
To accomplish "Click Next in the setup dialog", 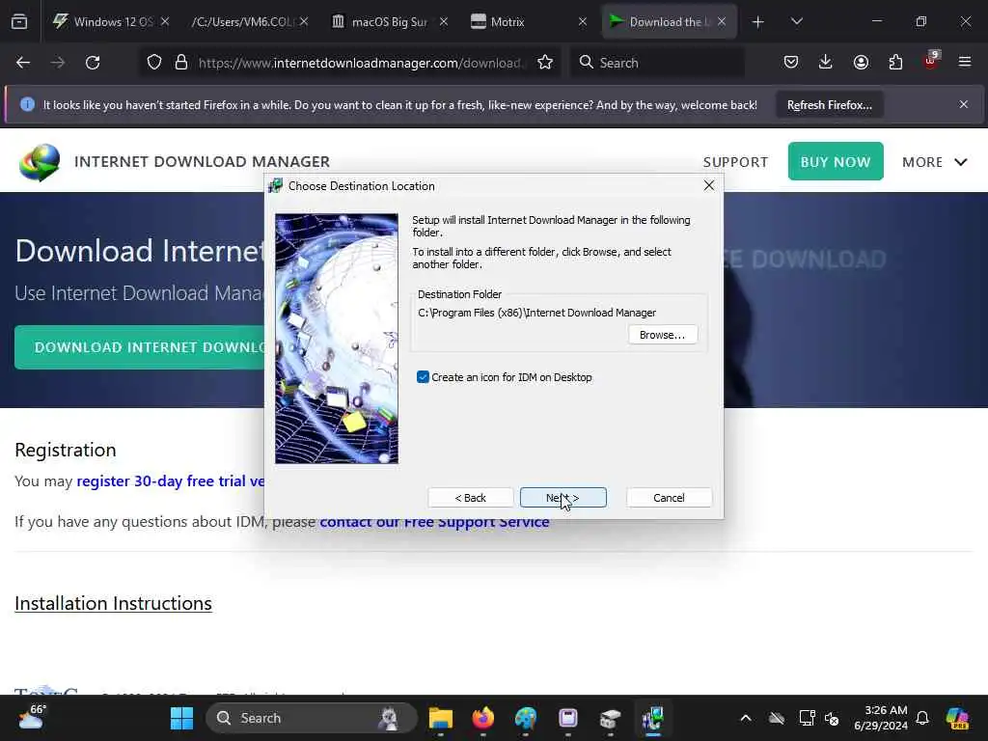I will coord(563,497).
